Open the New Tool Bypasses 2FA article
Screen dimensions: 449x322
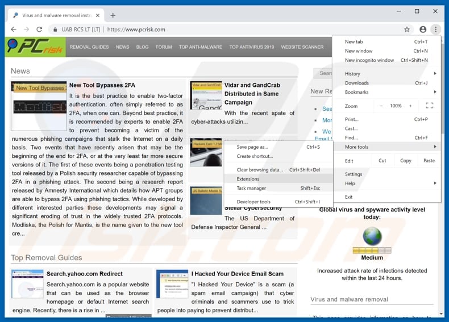pyautogui.click(x=102, y=85)
